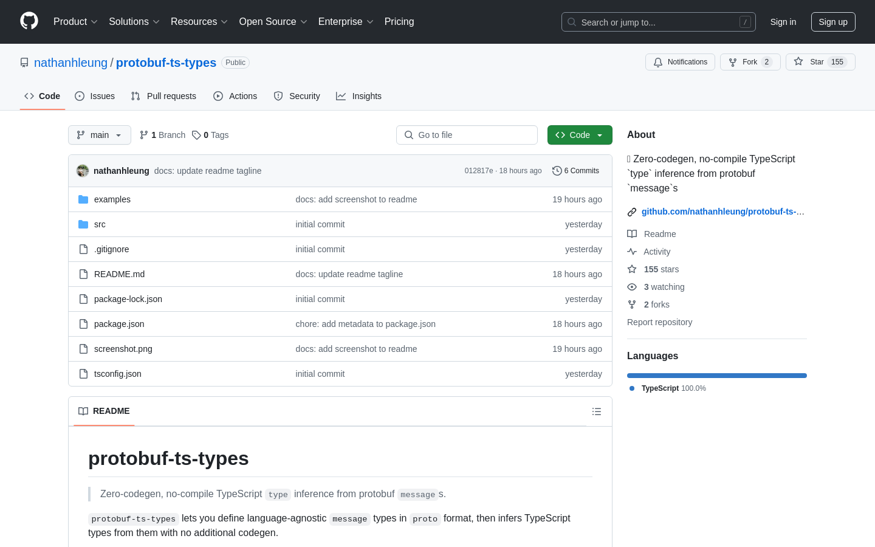The width and height of the screenshot is (875, 547).
Task: Click the src folder icon
Action: (x=83, y=224)
